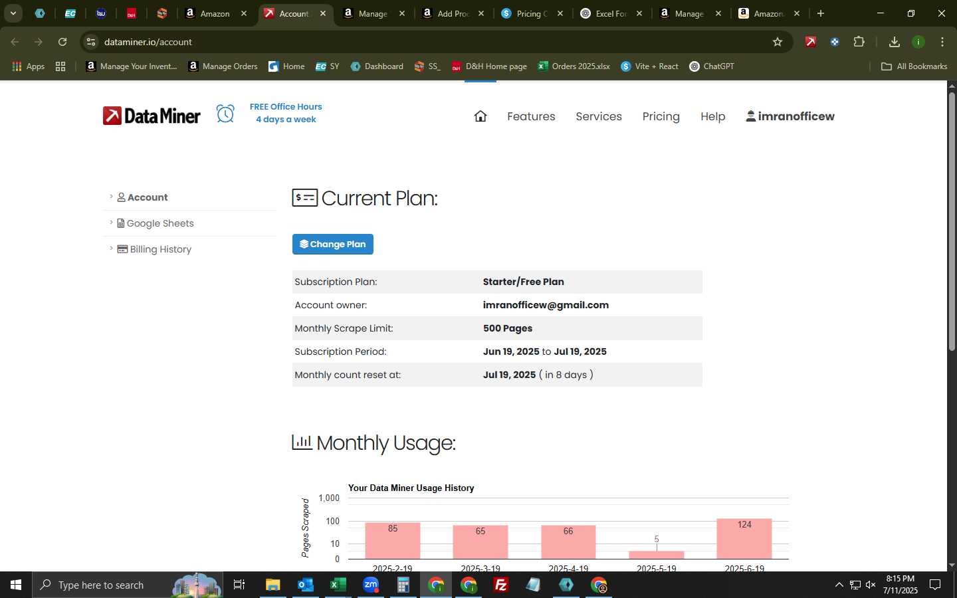Click the Windows search box
The width and height of the screenshot is (957, 598).
pyautogui.click(x=128, y=585)
